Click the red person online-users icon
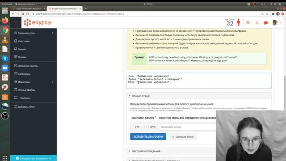Screen dimensions: 286x161 [x=238, y=23]
